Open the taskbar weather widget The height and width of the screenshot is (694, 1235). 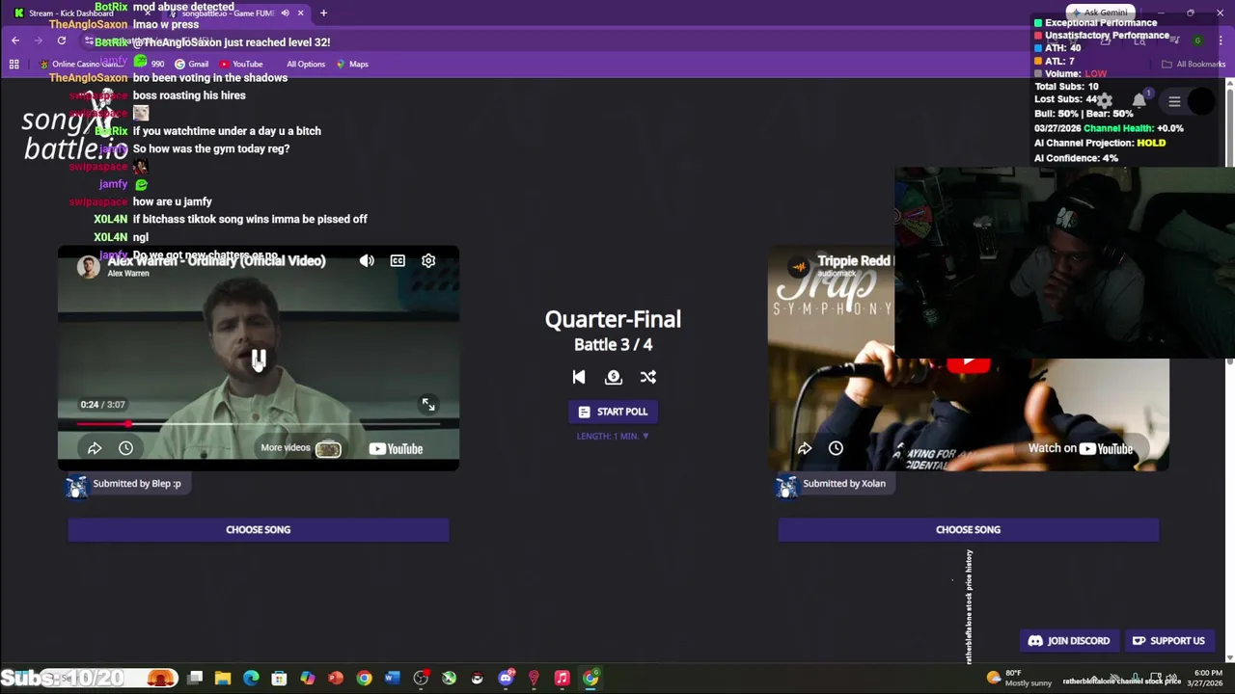[1019, 678]
